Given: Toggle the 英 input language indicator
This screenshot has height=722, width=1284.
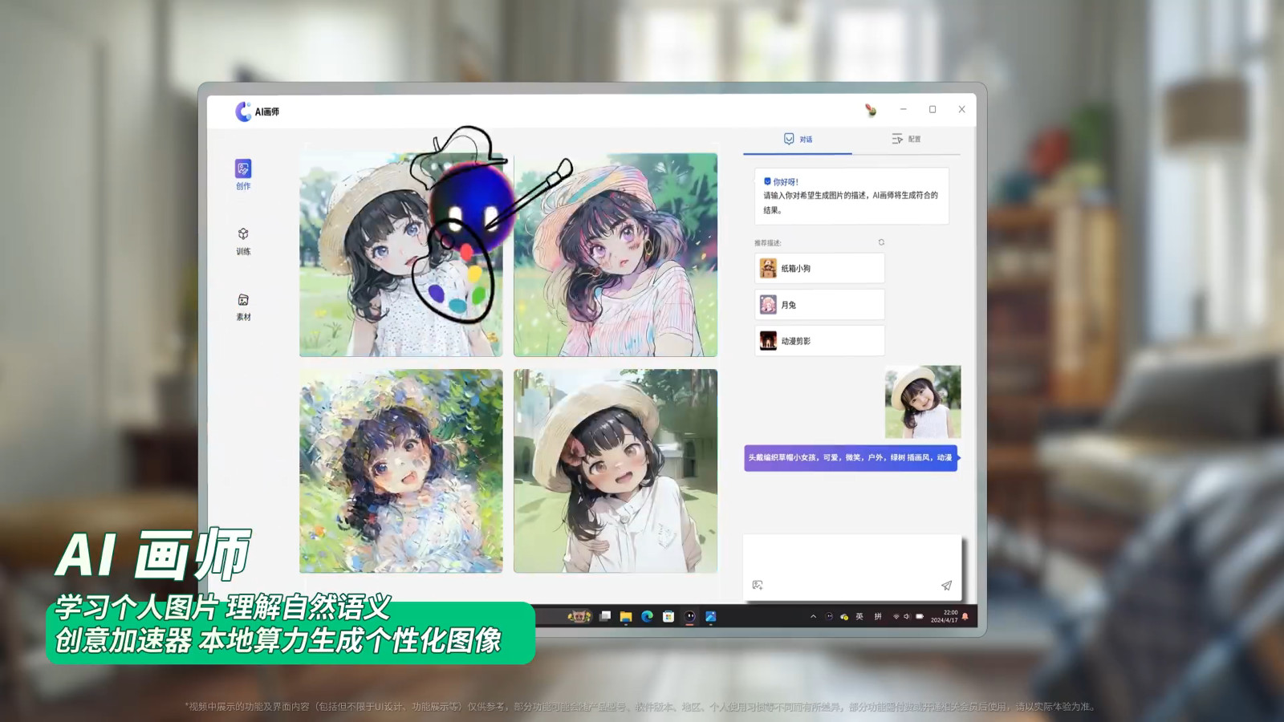Looking at the screenshot, I should 859,616.
